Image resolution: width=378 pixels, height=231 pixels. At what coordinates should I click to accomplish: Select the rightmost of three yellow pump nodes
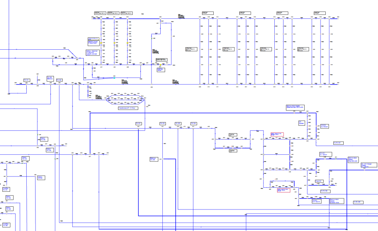(127, 43)
